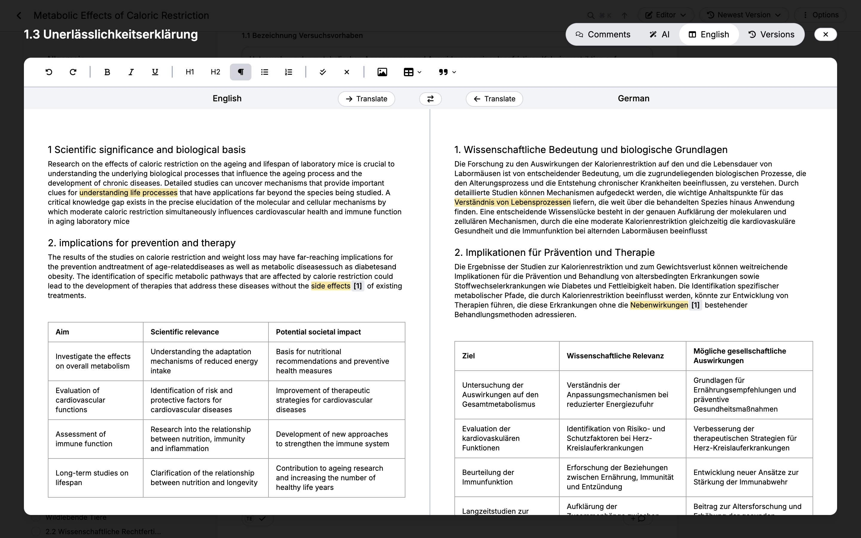Click the 'Scientific relevance' header cell
Screen dimensions: 861x538
tap(206, 332)
